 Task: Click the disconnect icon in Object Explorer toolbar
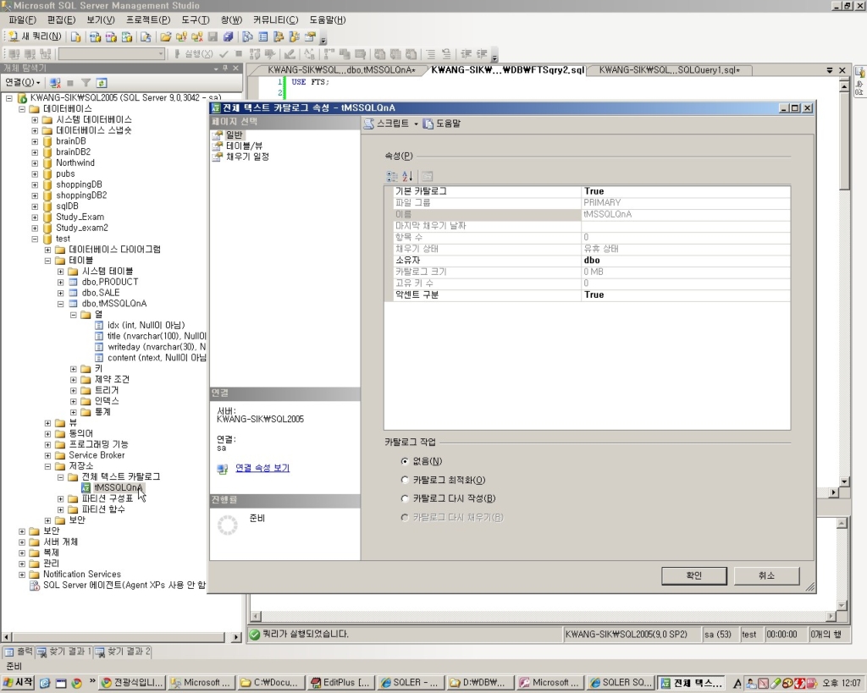55,83
